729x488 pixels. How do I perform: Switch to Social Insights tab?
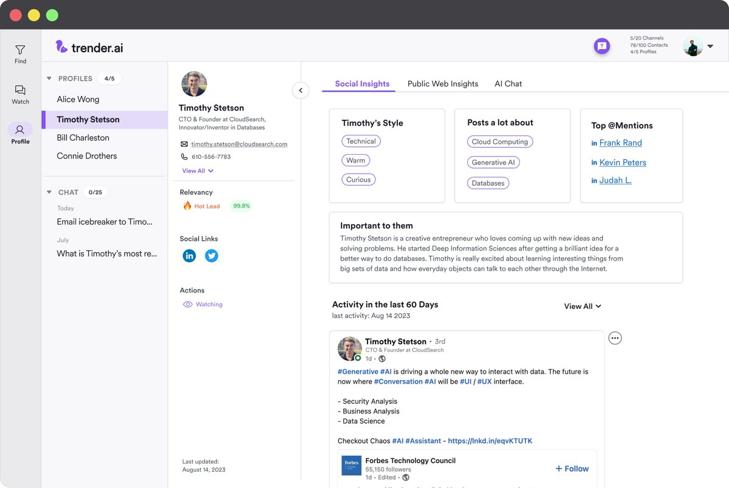(x=362, y=84)
